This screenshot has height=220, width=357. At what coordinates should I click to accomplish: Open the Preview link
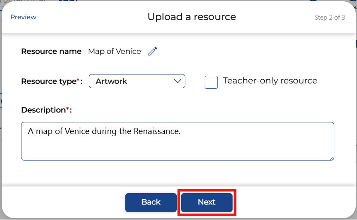point(23,17)
